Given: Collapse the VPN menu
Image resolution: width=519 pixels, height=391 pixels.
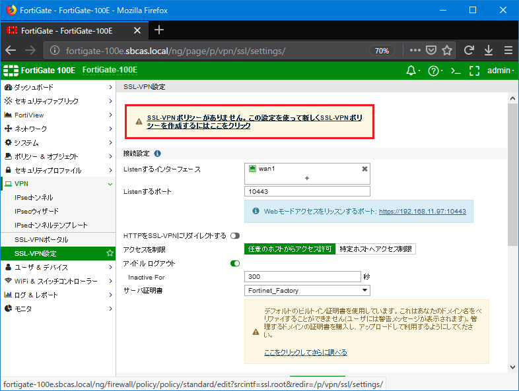Looking at the screenshot, I should click(x=58, y=184).
